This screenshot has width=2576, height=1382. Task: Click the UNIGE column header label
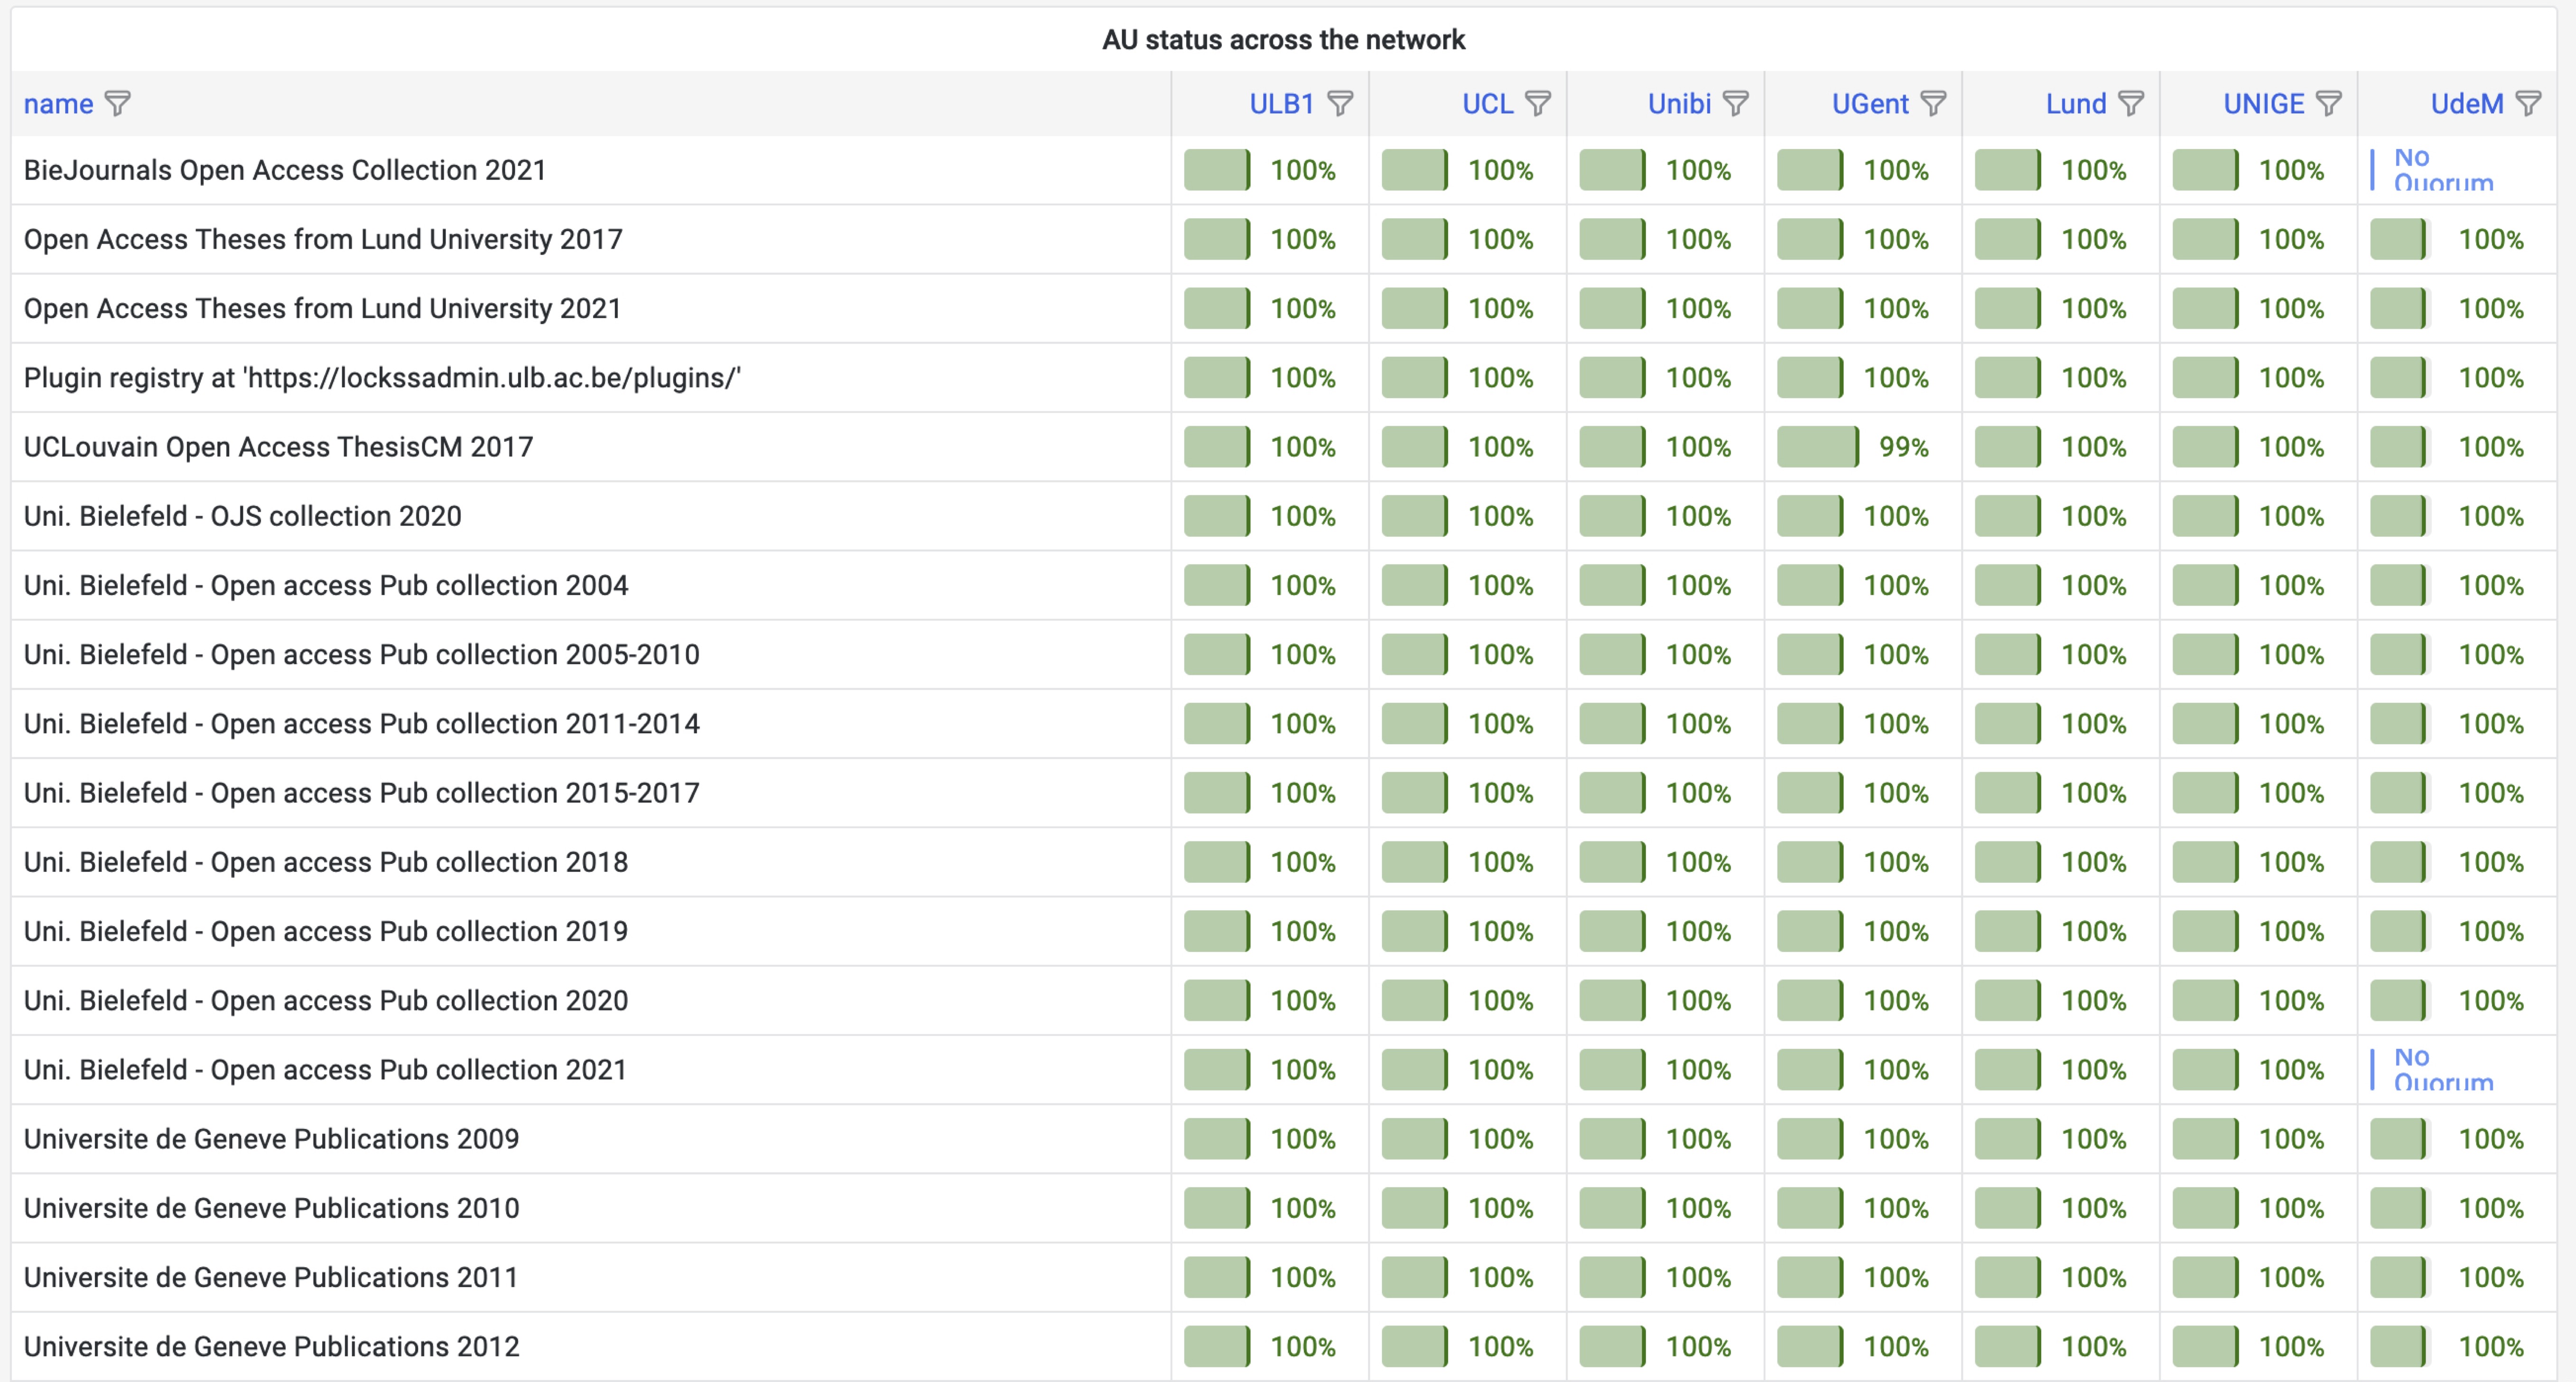[2263, 104]
